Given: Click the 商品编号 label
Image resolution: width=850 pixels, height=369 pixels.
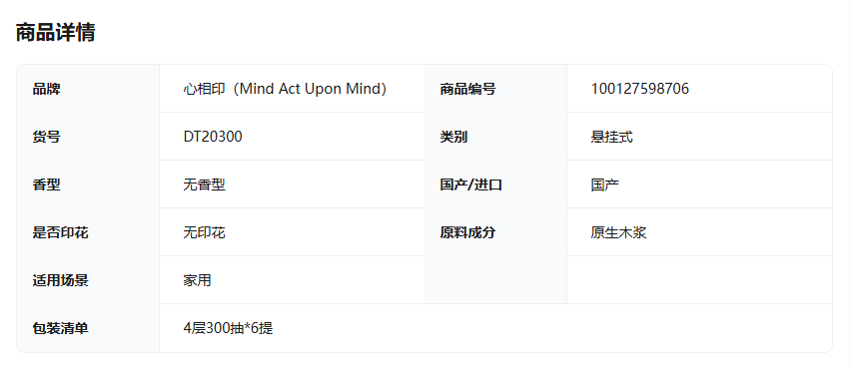Looking at the screenshot, I should click(x=467, y=90).
